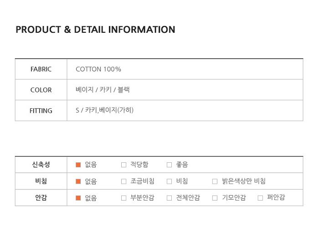
Task: Click the PRODUCT & DETAIL INFORMATION heading
Action: [95, 30]
